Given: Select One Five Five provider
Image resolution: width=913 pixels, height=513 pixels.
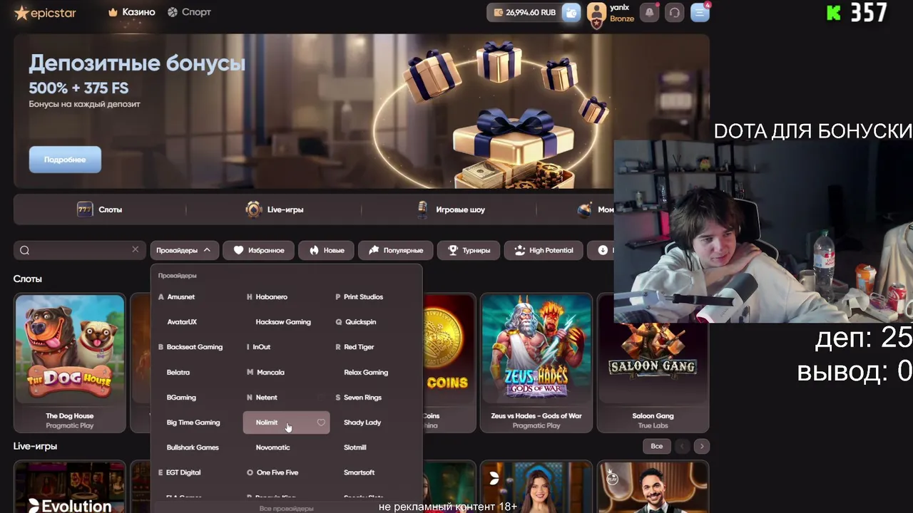Looking at the screenshot, I should (277, 472).
